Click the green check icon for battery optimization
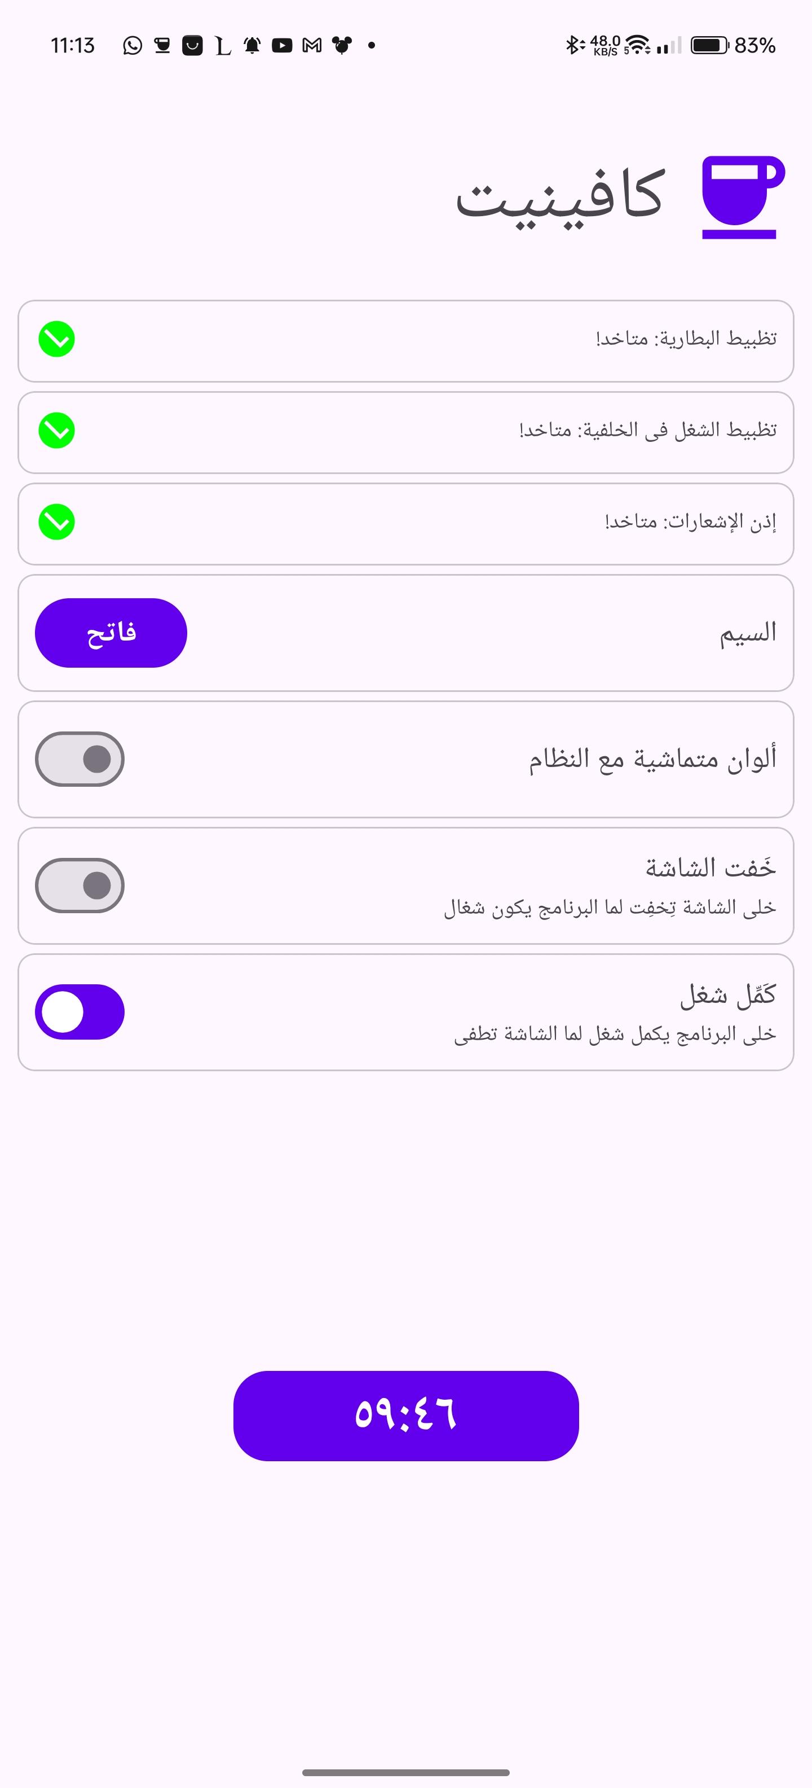 click(57, 339)
